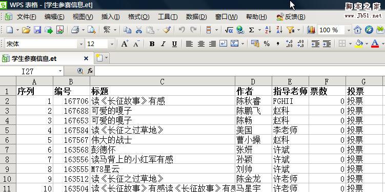The width and height of the screenshot is (385, 192).
Task: Sort ascending A to Z
Action: [x=268, y=30]
